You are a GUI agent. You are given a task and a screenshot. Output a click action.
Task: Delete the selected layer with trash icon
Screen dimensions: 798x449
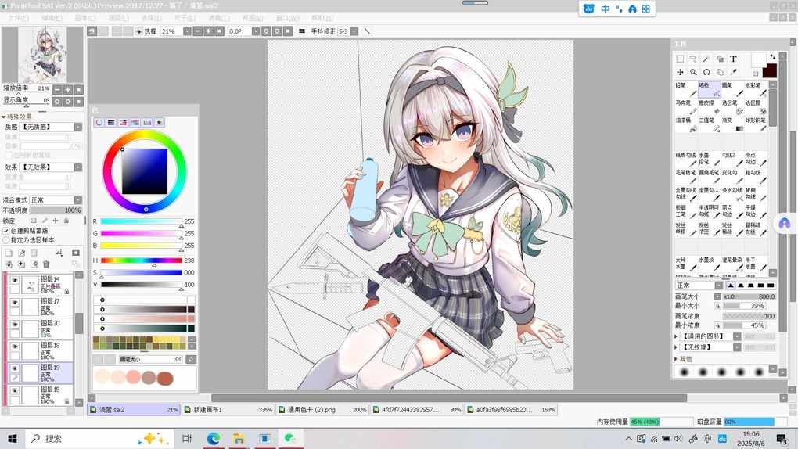click(46, 264)
